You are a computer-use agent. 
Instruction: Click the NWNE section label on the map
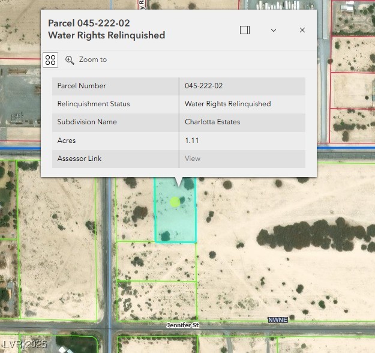click(x=278, y=320)
